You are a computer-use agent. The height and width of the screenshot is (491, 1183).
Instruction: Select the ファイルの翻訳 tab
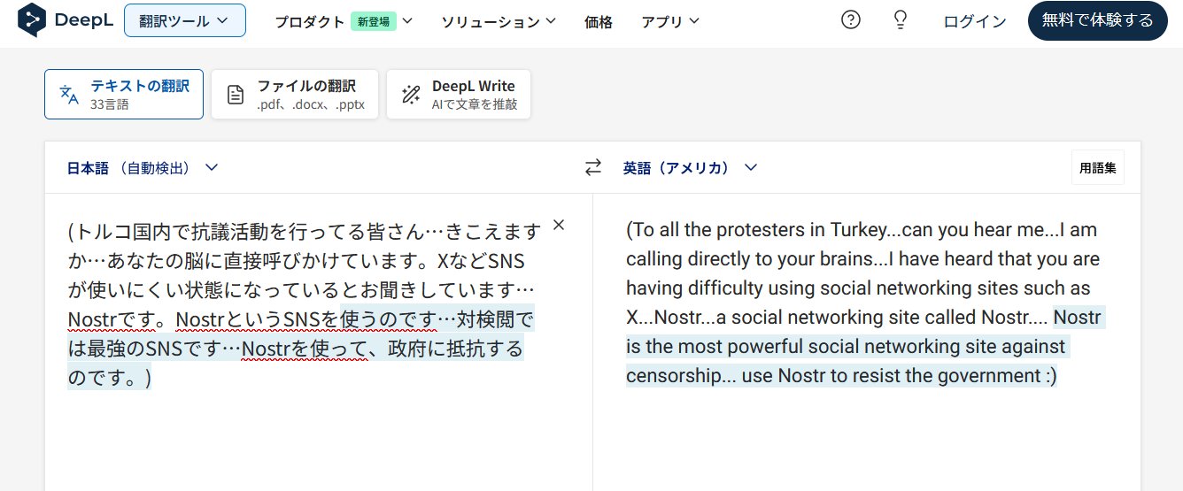point(295,94)
